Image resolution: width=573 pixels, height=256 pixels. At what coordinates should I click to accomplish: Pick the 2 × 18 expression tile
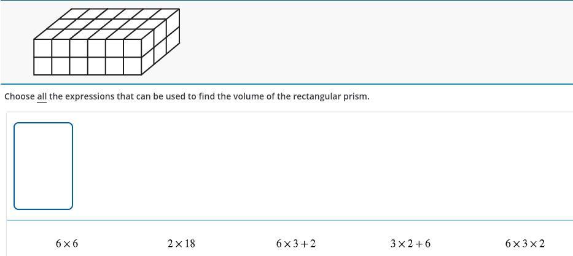(x=181, y=244)
